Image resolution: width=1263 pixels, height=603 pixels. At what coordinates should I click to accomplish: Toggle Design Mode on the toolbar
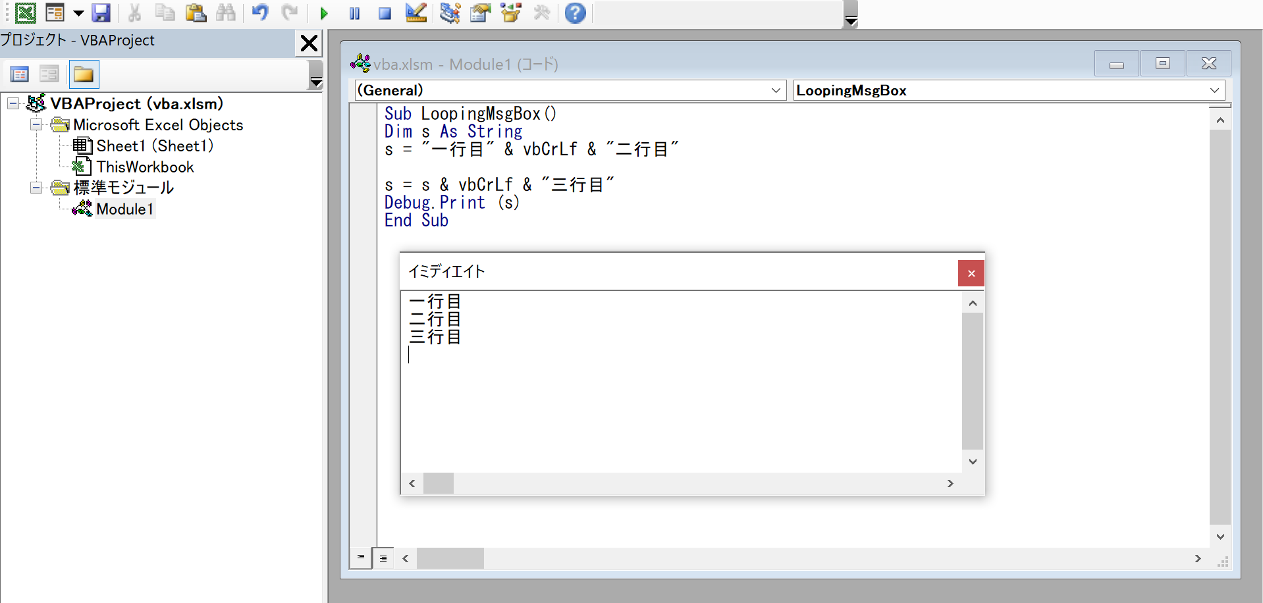coord(416,13)
